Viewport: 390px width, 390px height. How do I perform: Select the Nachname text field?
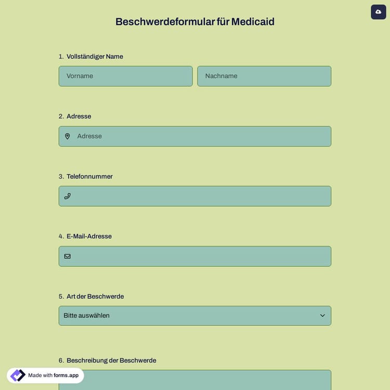(264, 76)
